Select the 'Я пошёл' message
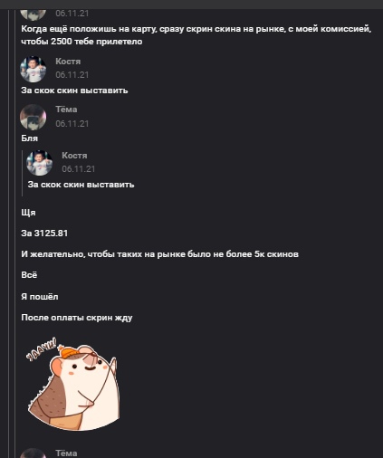 tap(40, 297)
